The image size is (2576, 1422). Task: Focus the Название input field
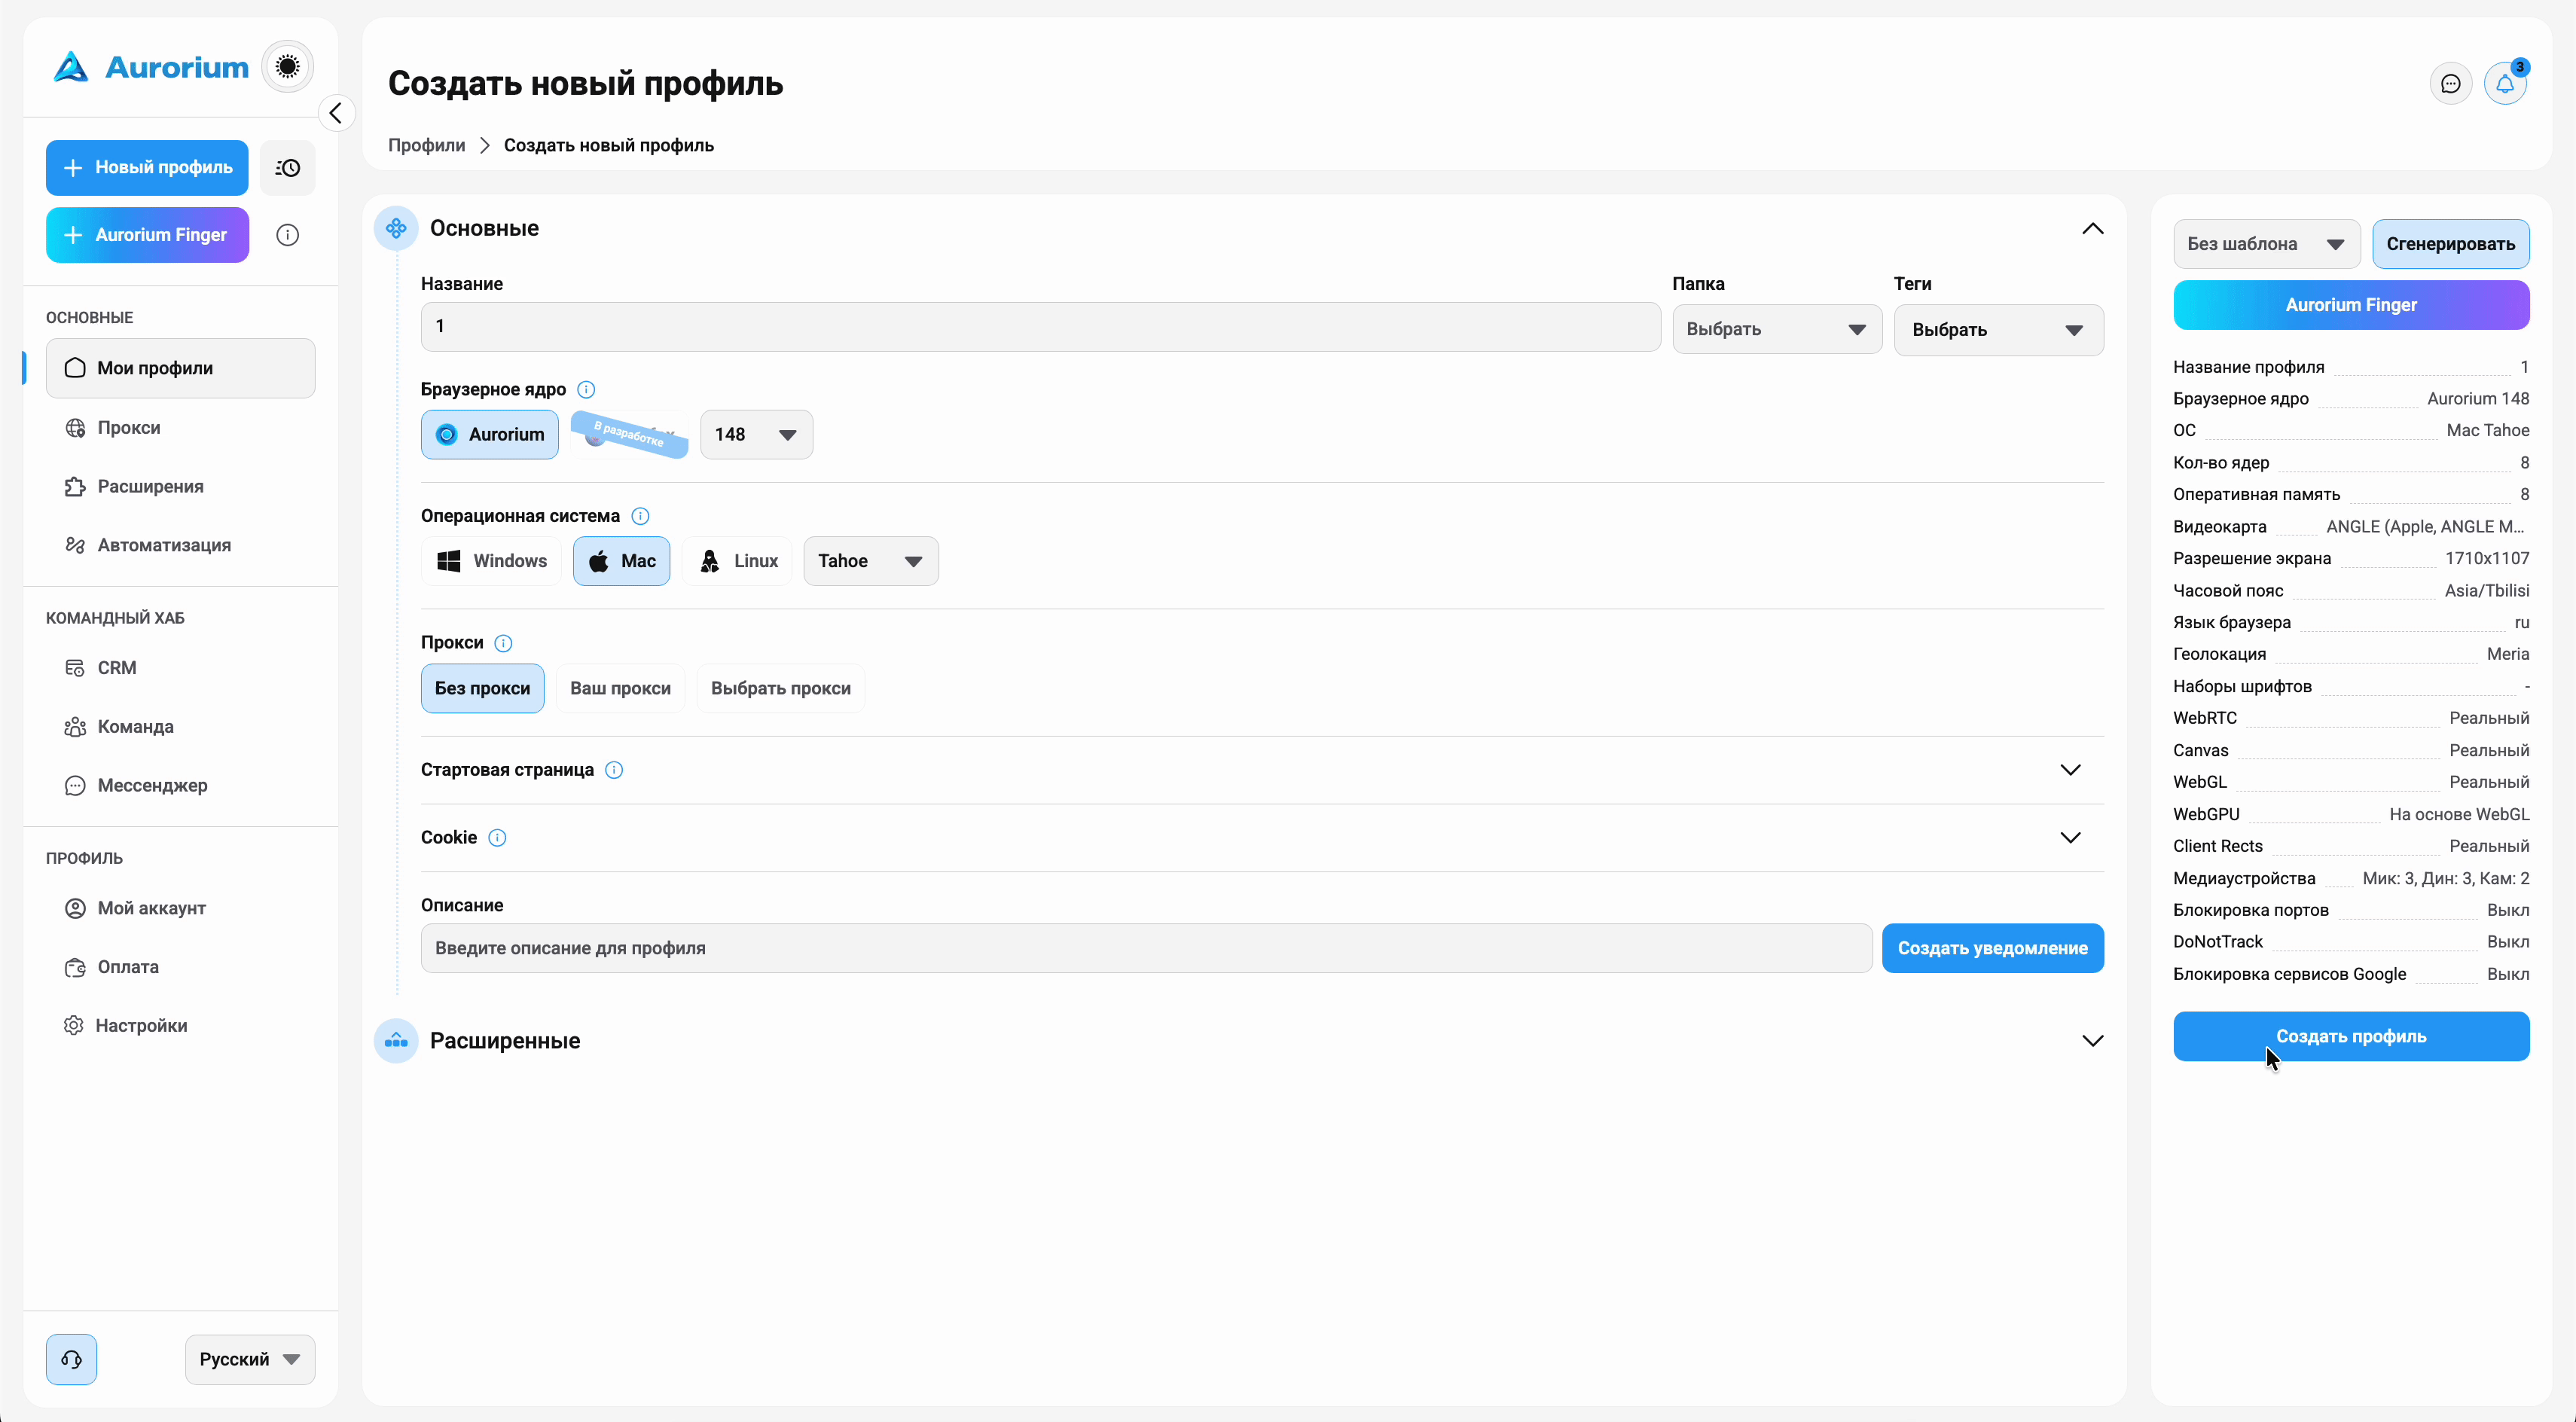coord(1040,327)
